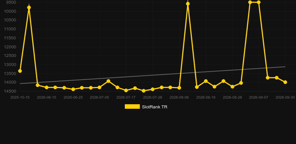Click the 14000 rank axis label
This screenshot has width=296, height=144.
[10, 82]
